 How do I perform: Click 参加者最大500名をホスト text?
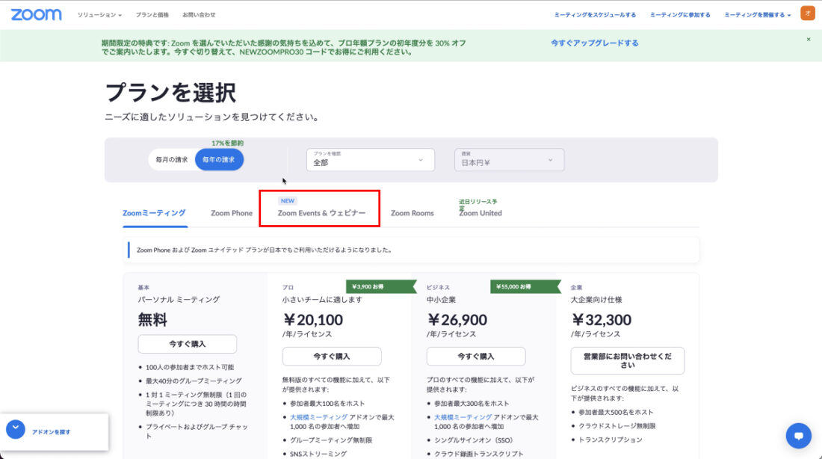616,413
